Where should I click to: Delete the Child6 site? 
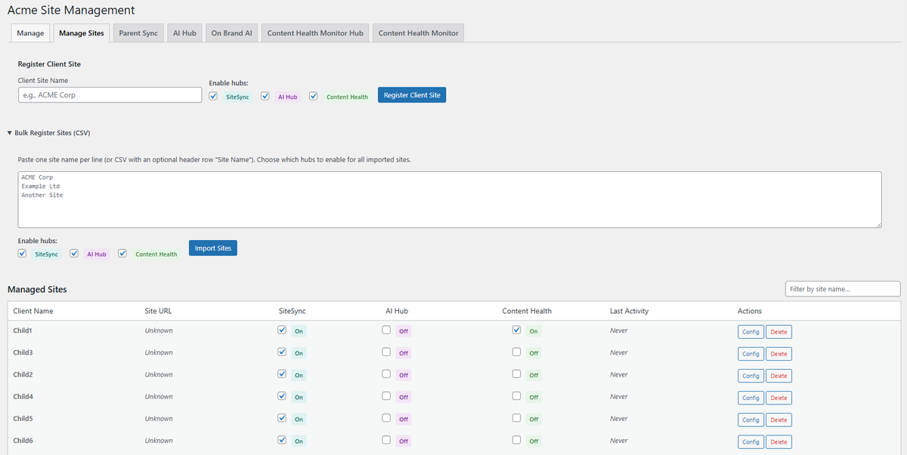click(x=779, y=441)
